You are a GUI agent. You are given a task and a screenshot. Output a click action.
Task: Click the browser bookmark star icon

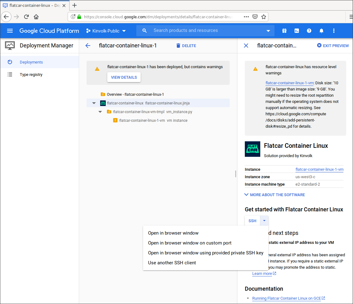pyautogui.click(x=264, y=17)
